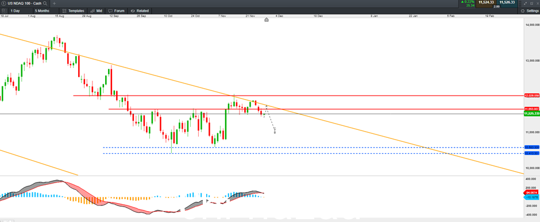
Task: Click the 10,000.000 price axis label
Action: [532, 168]
